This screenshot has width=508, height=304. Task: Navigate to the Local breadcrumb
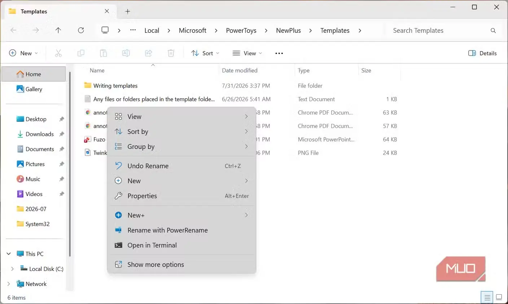(152, 31)
